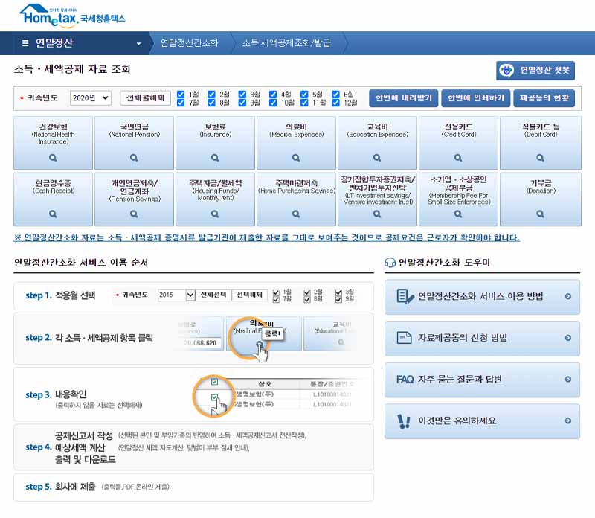
Task: Click 이것만은 유의하세요 help item
Action: (482, 421)
